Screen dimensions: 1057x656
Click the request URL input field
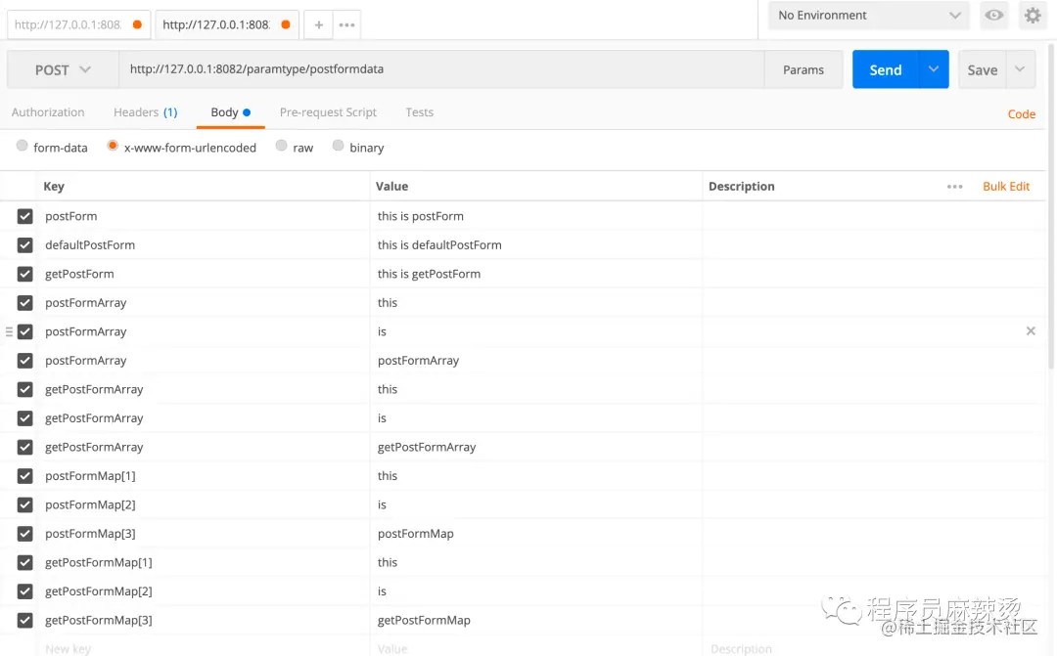[441, 69]
